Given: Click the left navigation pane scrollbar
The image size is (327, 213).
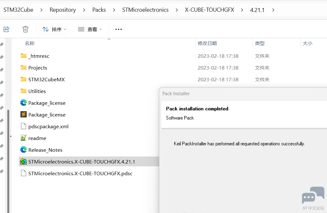Looking at the screenshot, I should coord(8,161).
